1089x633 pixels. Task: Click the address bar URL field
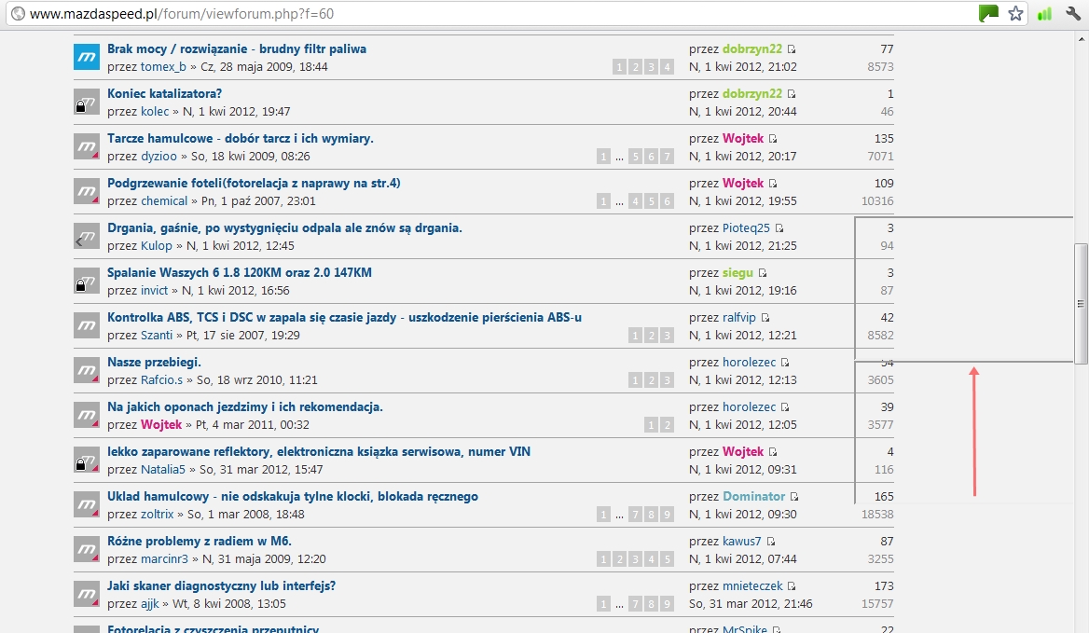pyautogui.click(x=466, y=14)
